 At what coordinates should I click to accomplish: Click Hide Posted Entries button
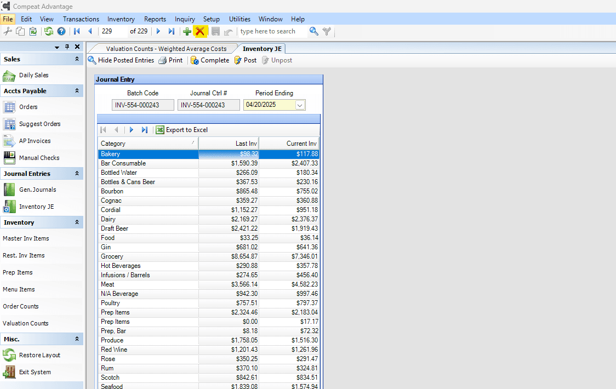(x=121, y=60)
